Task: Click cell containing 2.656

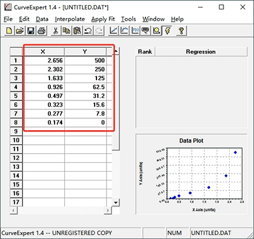Action: (x=43, y=60)
